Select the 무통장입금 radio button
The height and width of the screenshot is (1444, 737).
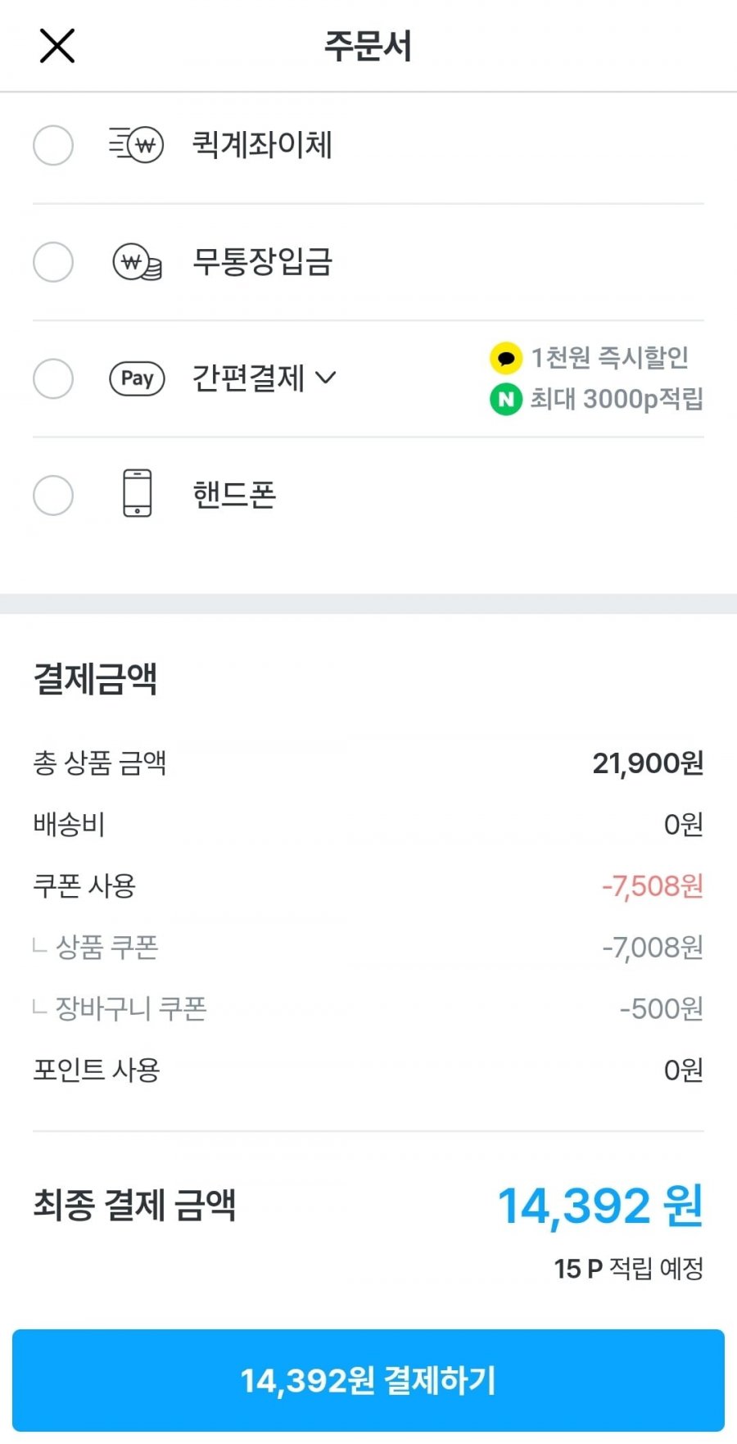tap(53, 262)
